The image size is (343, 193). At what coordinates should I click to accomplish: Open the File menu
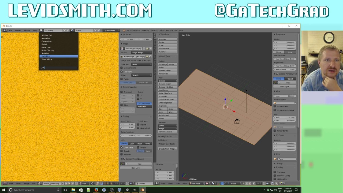point(11,30)
